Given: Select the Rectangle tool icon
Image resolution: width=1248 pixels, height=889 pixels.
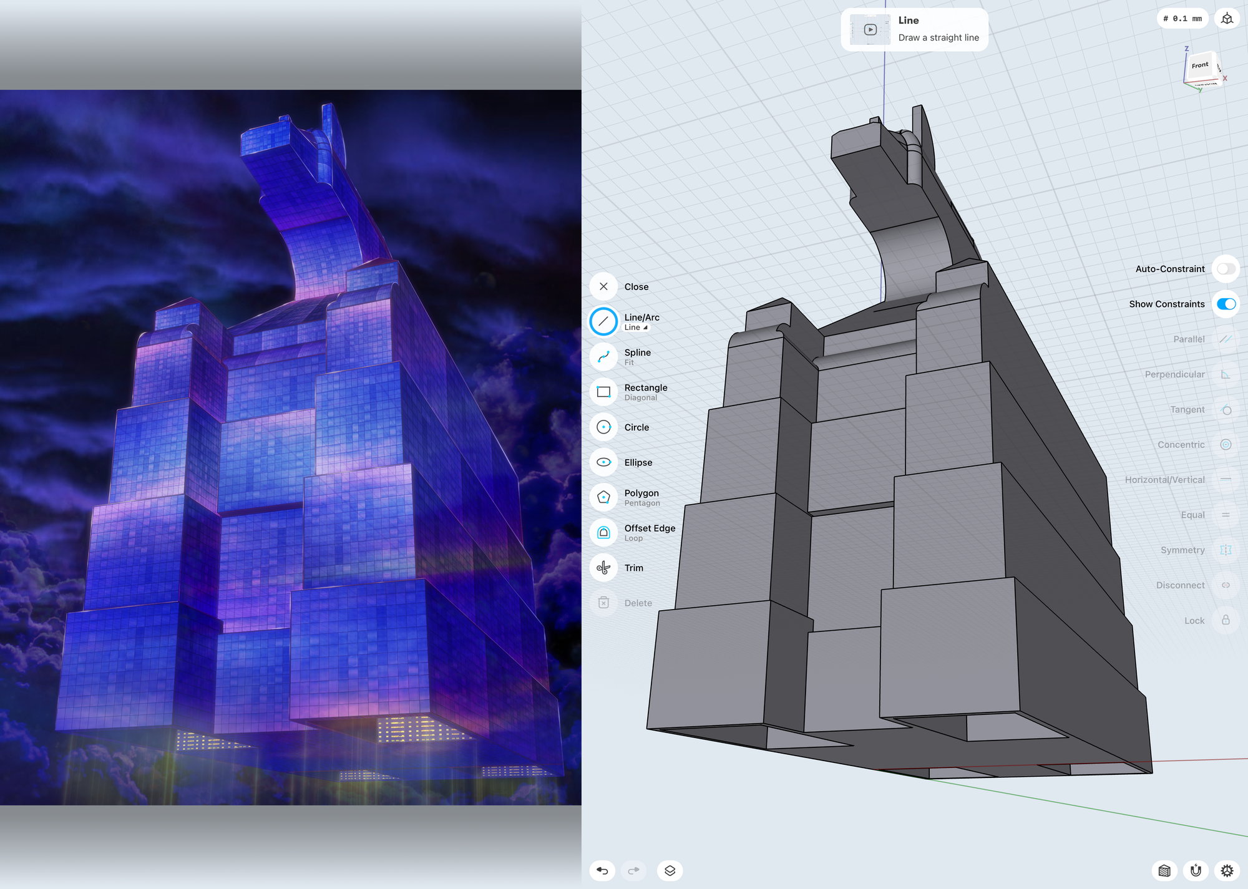Looking at the screenshot, I should 603,392.
